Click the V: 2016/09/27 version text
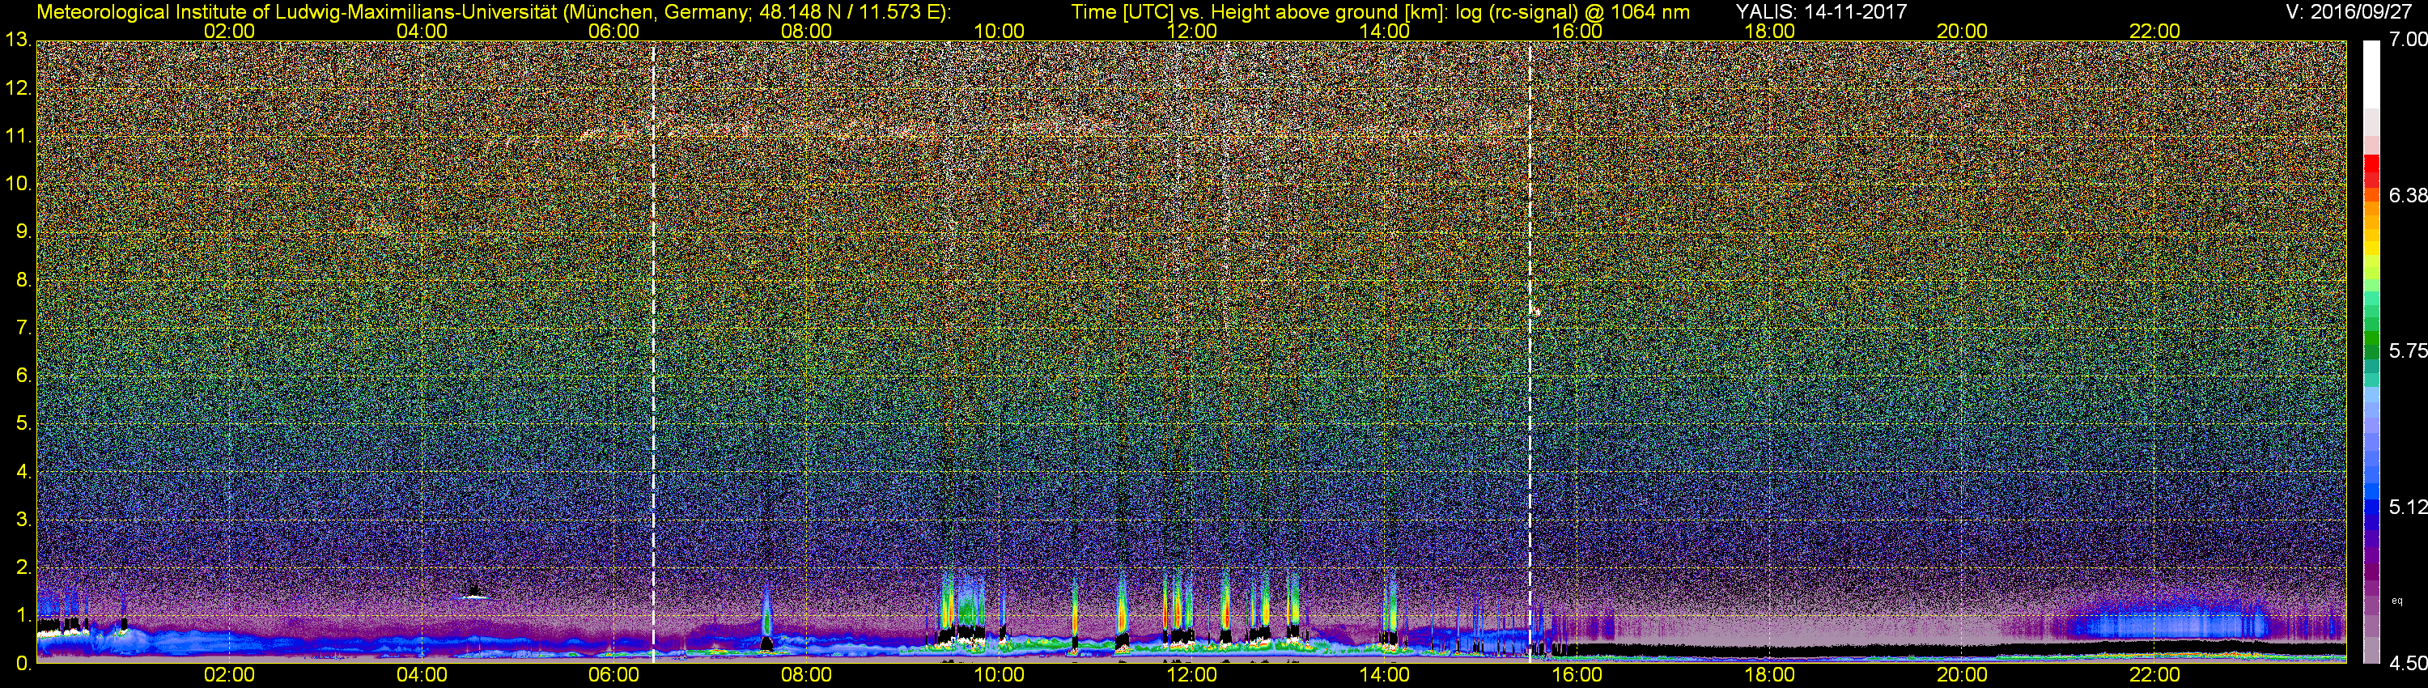Image resolution: width=2428 pixels, height=688 pixels. pos(2352,11)
